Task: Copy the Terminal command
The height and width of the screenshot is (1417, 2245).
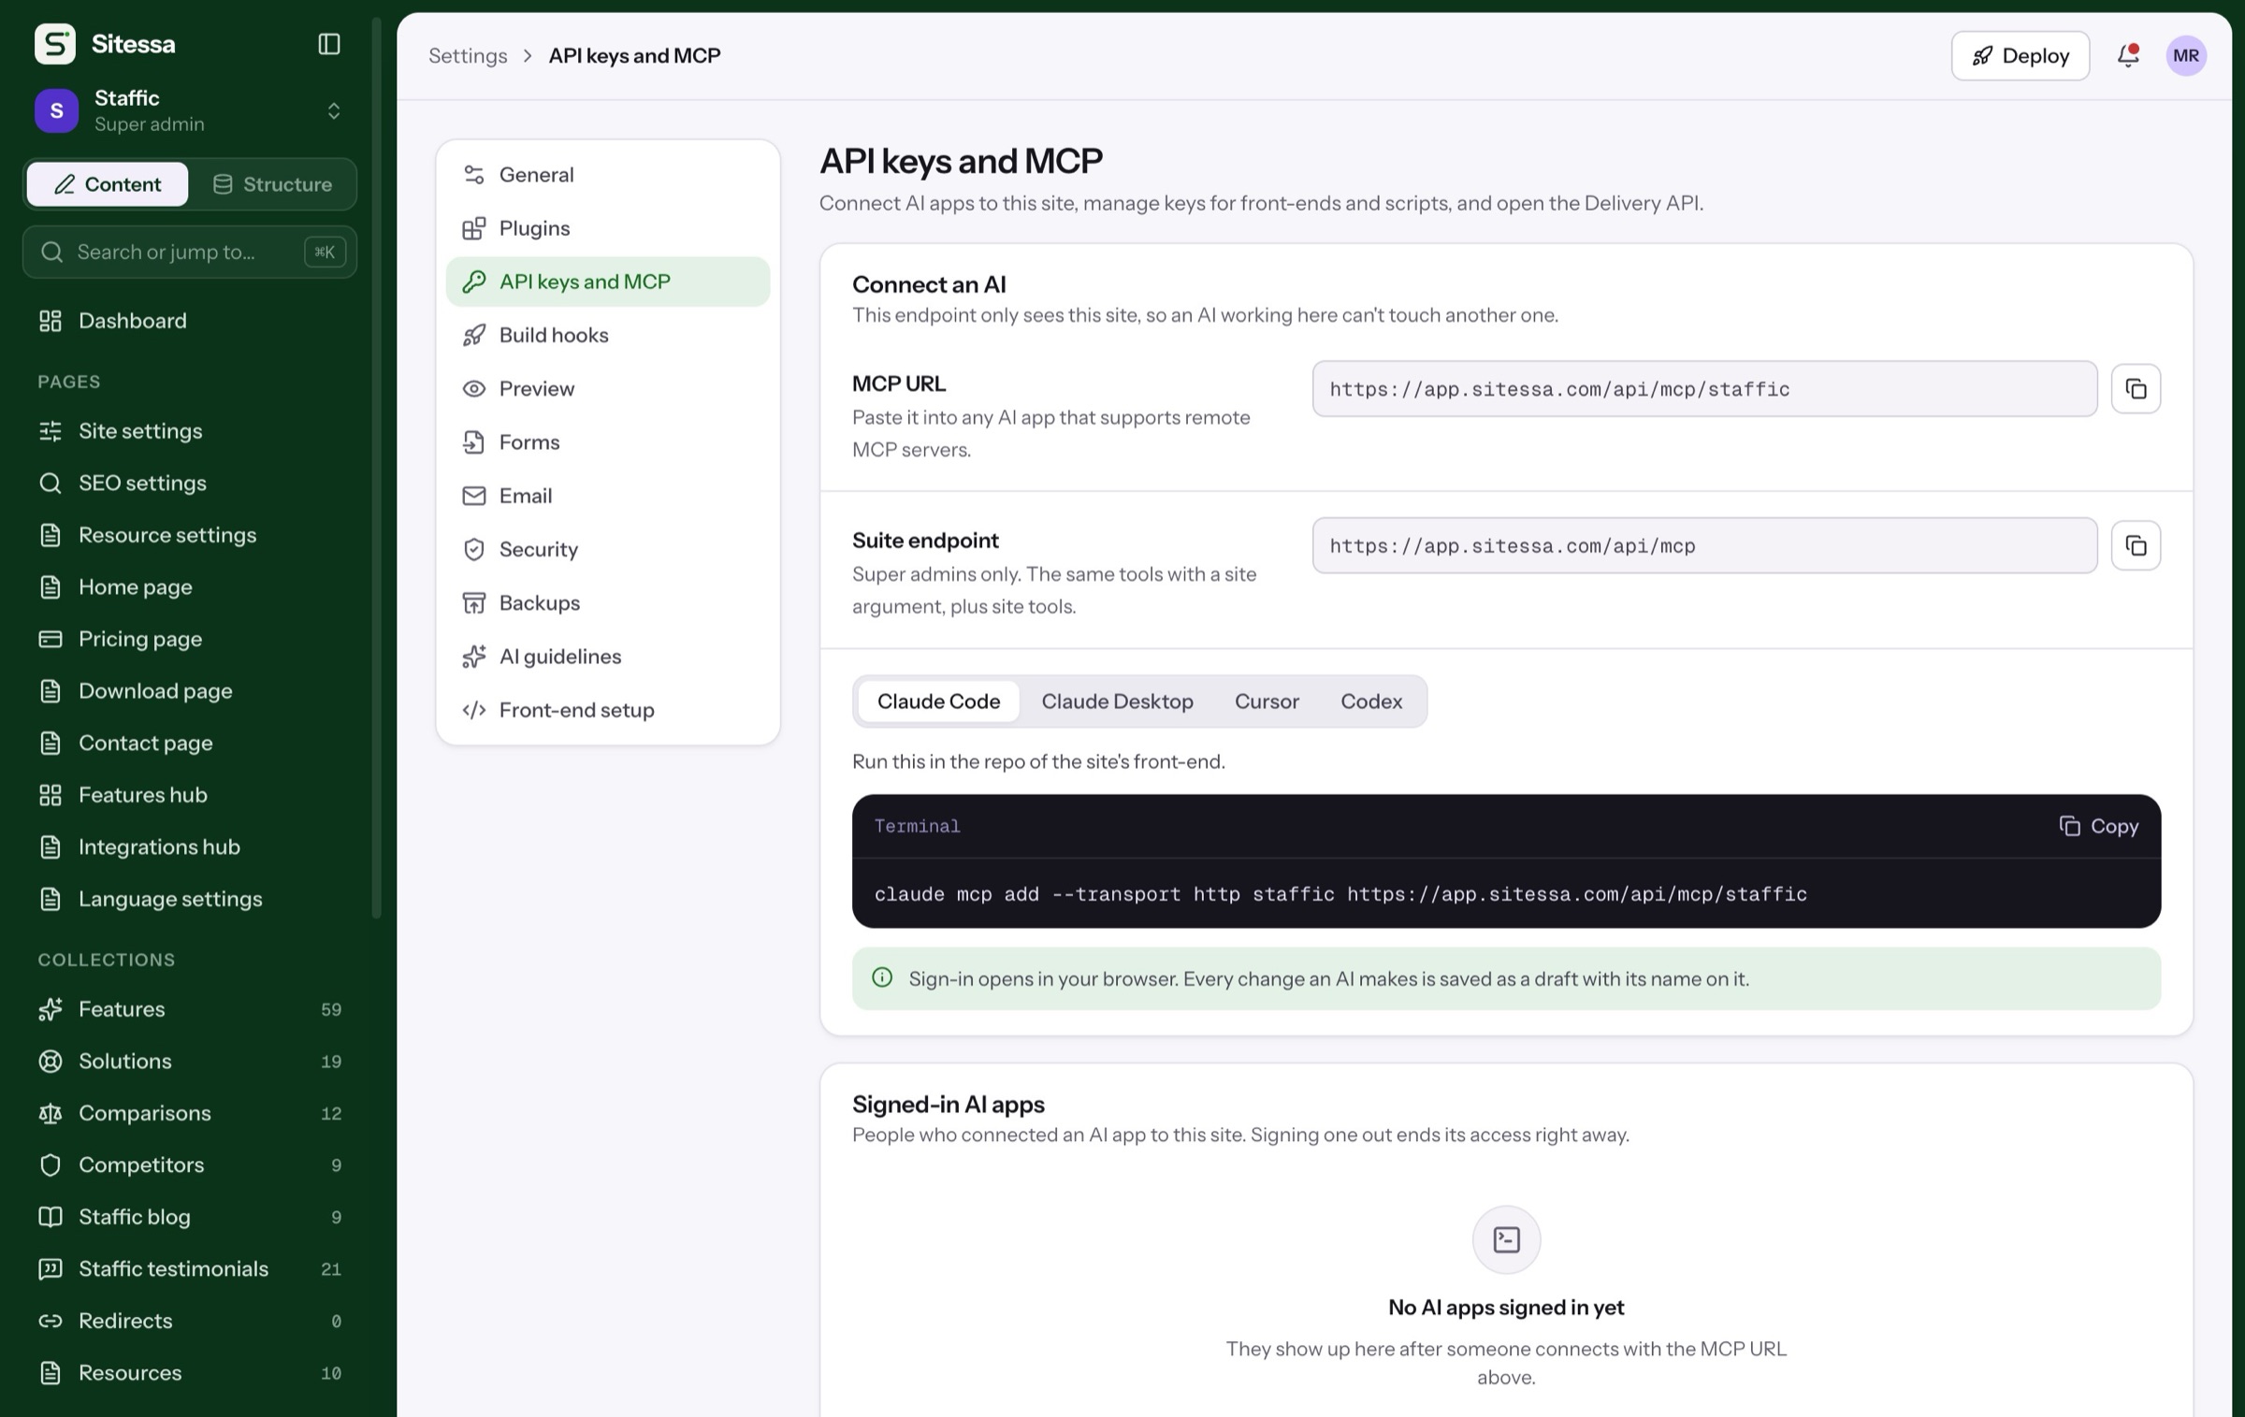Action: (2099, 826)
